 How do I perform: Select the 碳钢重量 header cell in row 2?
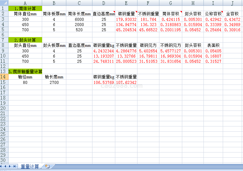click(126, 14)
